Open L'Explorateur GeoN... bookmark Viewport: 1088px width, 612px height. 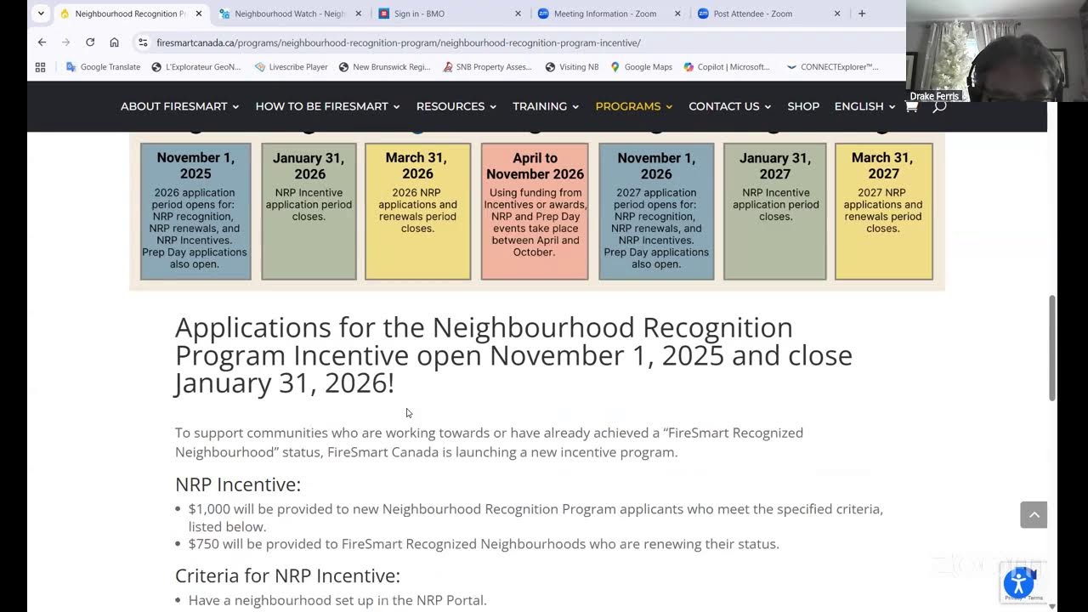pos(196,66)
